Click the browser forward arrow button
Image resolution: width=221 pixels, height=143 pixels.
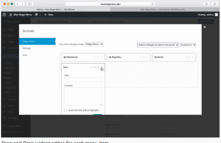click(22, 4)
